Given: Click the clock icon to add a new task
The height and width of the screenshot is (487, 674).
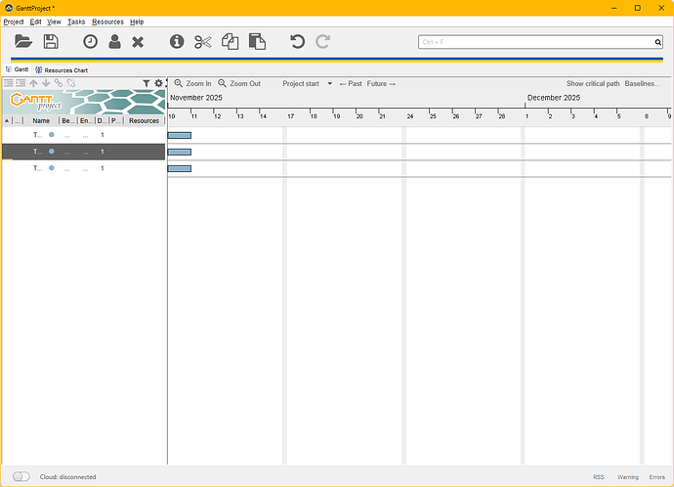Looking at the screenshot, I should click(x=90, y=41).
